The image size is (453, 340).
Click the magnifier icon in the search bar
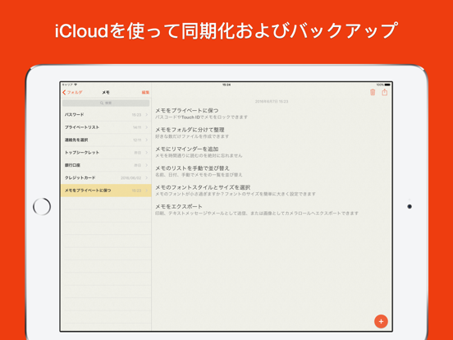coord(102,103)
